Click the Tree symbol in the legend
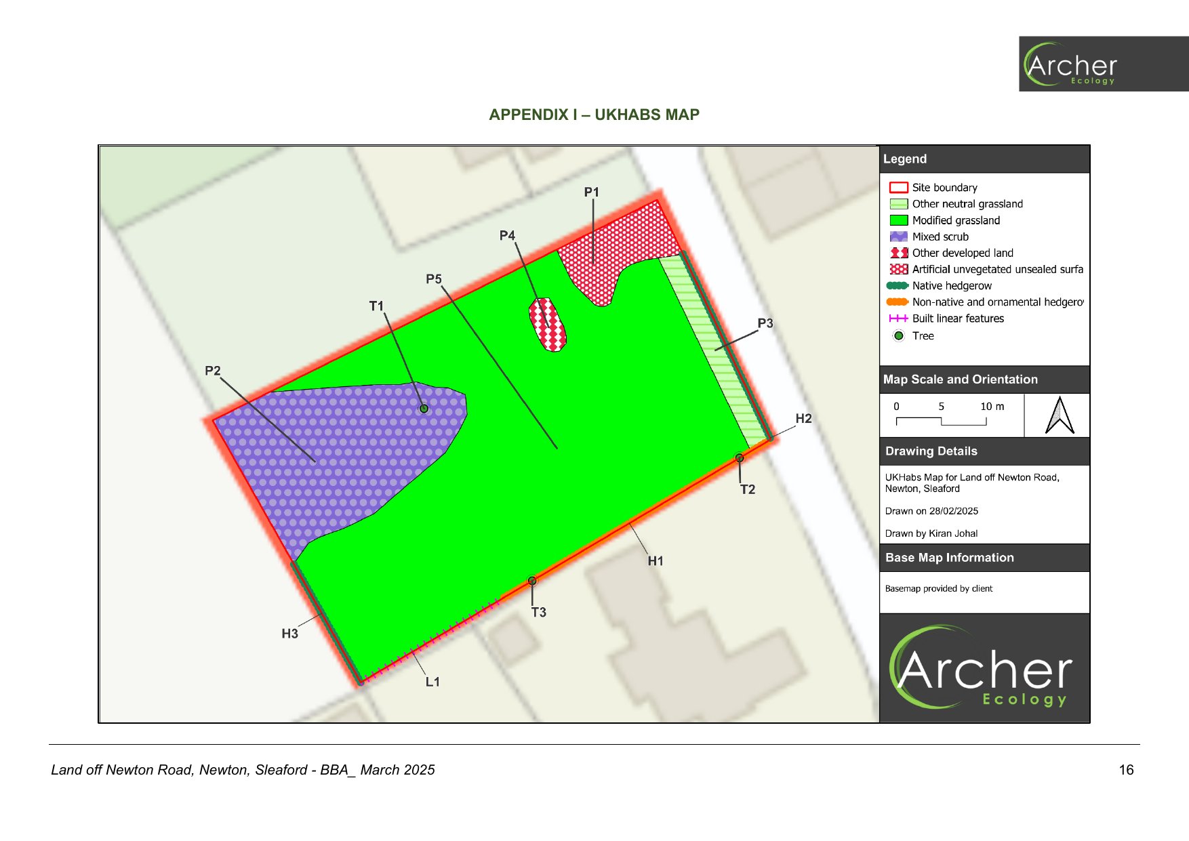Image resolution: width=1189 pixels, height=841 pixels. pos(898,335)
